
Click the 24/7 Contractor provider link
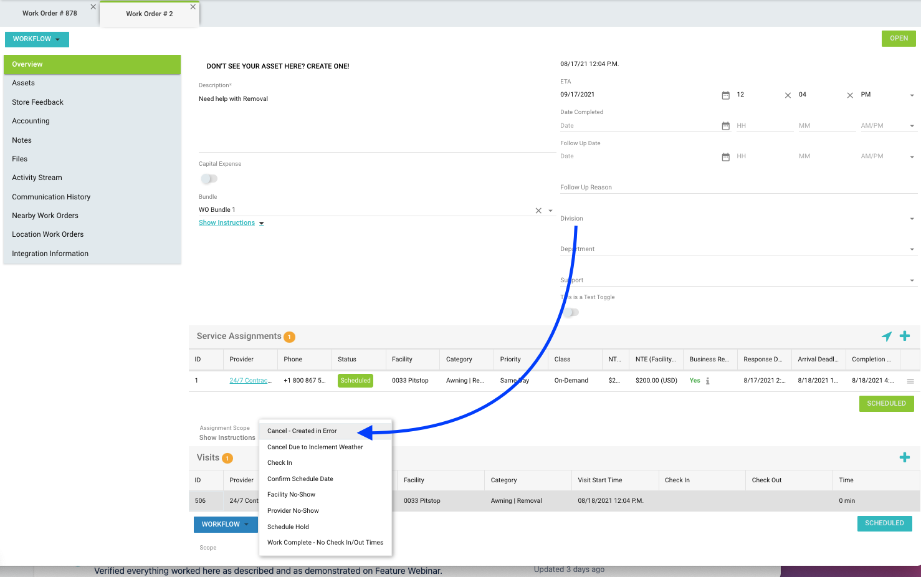coord(250,381)
